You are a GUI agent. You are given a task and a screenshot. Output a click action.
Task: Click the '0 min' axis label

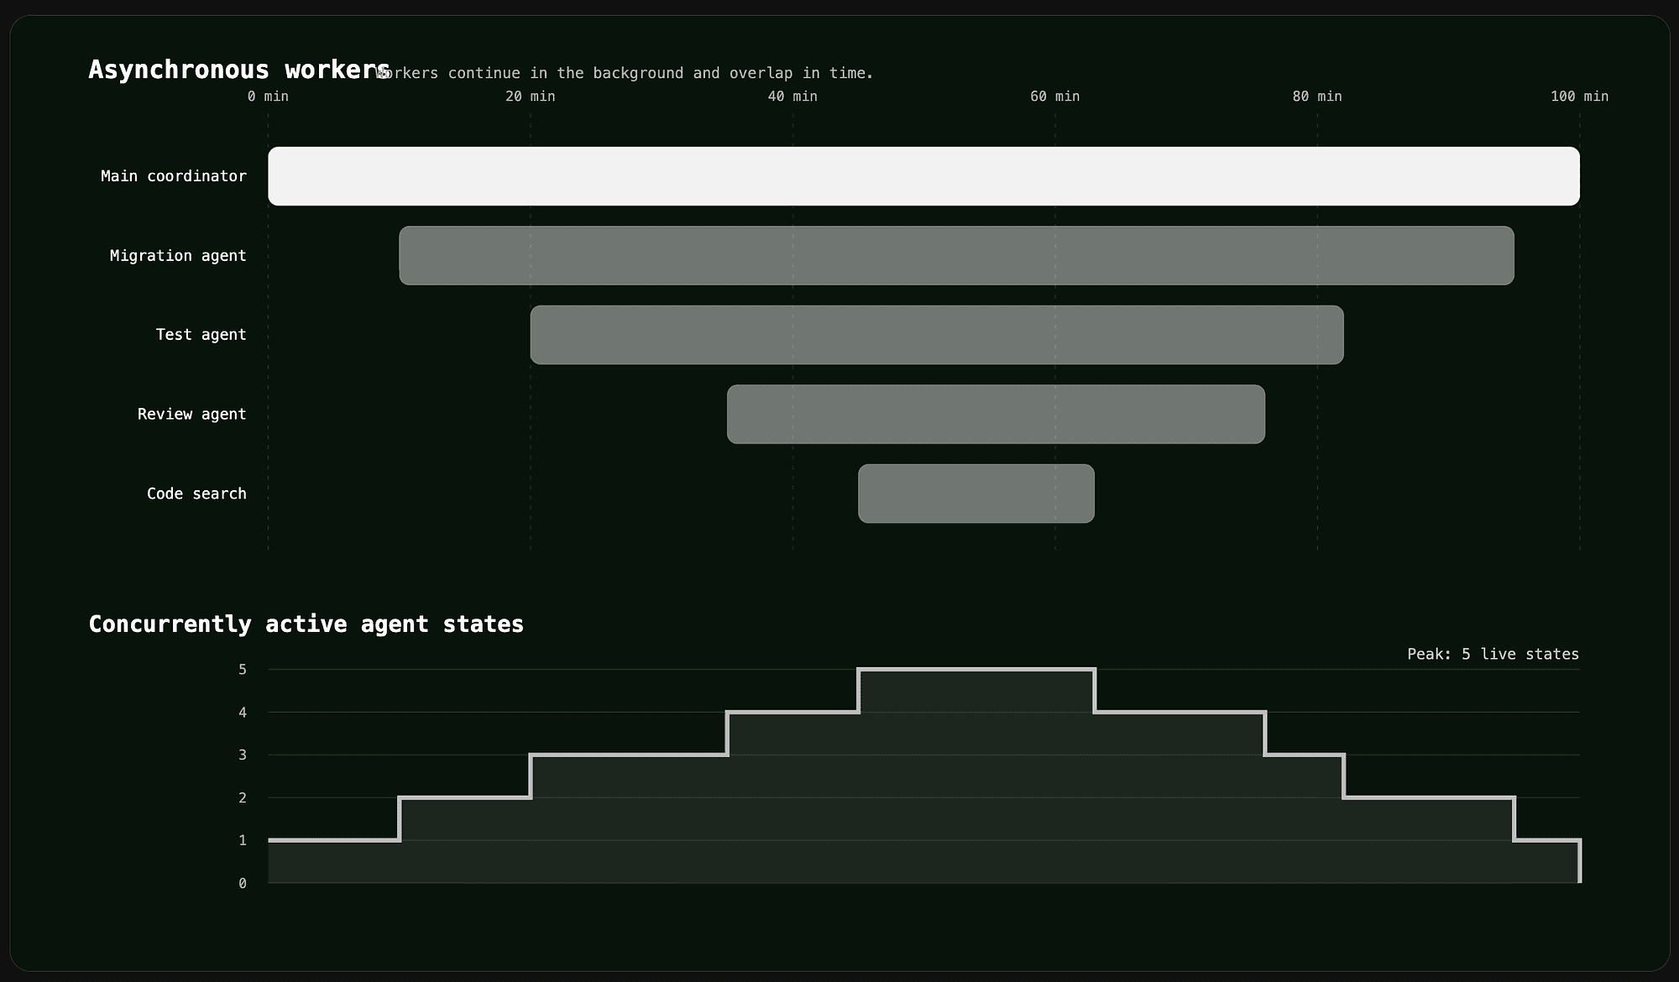click(268, 97)
